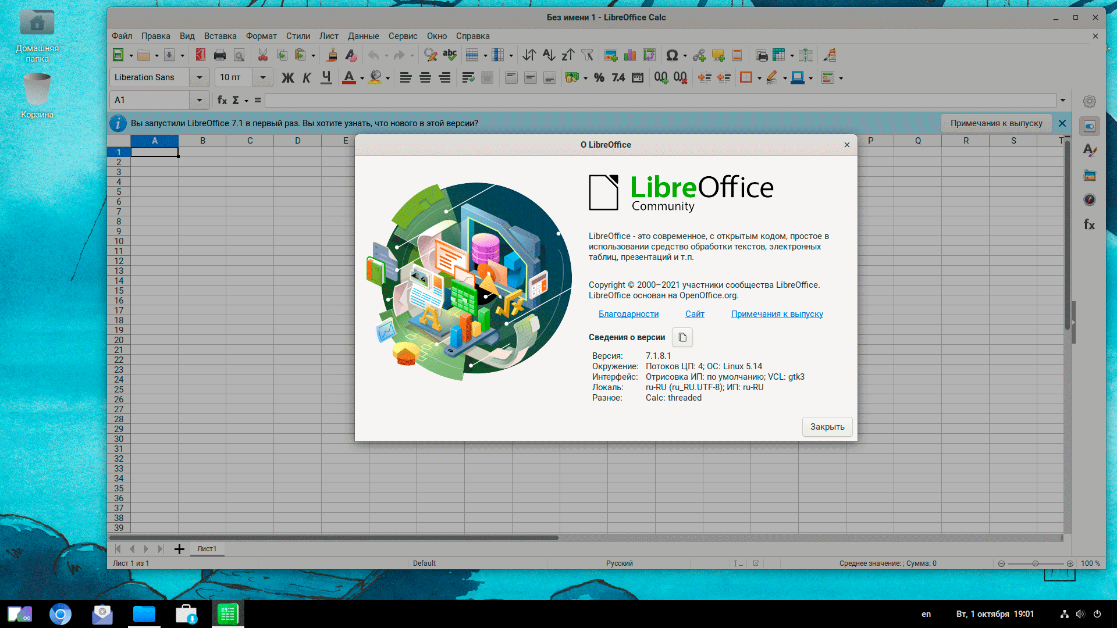
Task: Toggle text alignment center icon
Action: (x=425, y=77)
